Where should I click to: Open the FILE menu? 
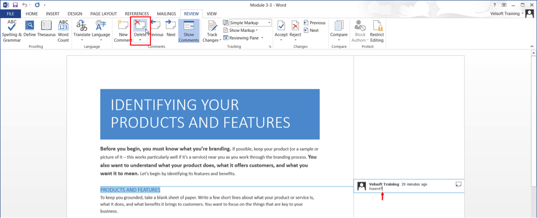(10, 14)
